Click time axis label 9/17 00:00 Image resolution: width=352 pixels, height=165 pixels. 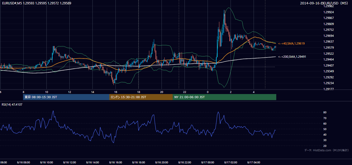pos(208,162)
